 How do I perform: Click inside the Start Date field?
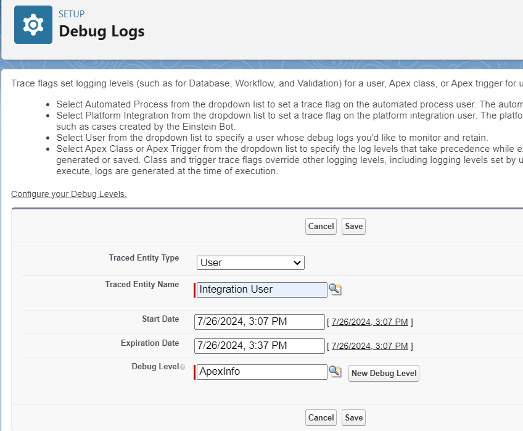[259, 322]
